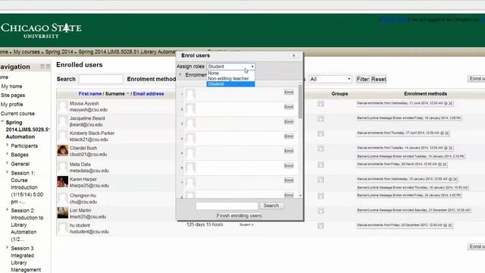Close the Enrol users dialog
The width and height of the screenshot is (485, 273).
point(294,55)
